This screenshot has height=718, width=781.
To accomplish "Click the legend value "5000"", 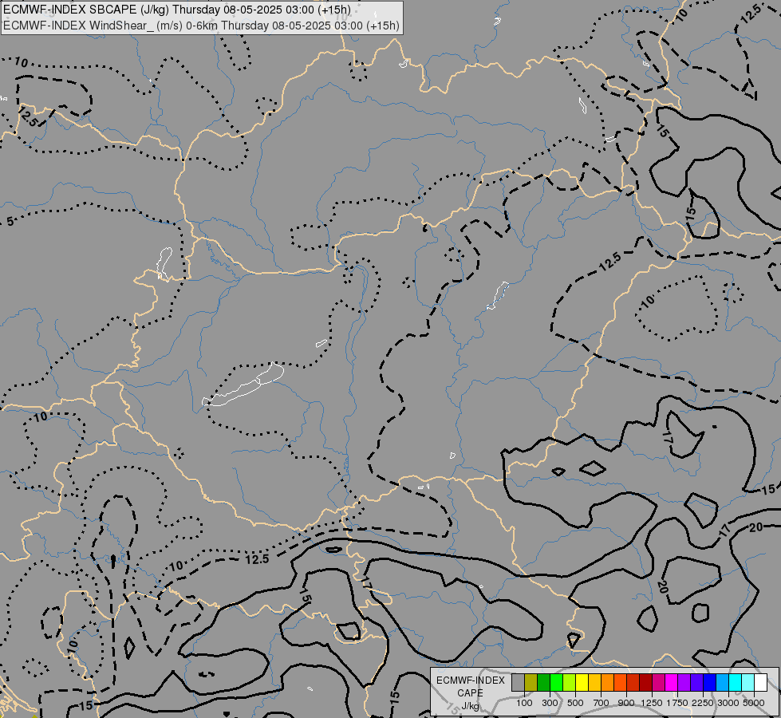I will [754, 703].
